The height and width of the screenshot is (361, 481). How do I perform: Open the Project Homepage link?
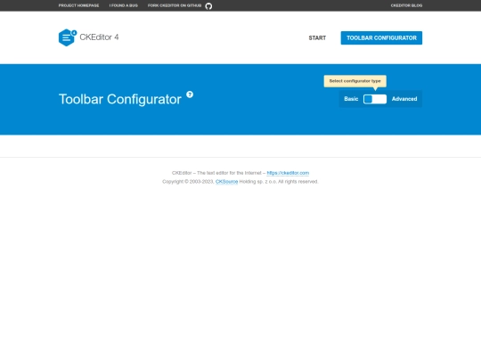(x=79, y=5)
